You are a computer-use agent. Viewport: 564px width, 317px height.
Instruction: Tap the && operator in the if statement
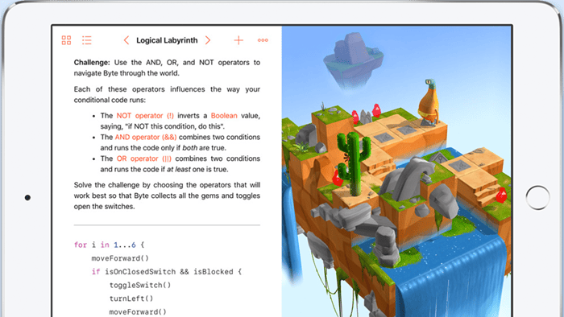tap(185, 272)
